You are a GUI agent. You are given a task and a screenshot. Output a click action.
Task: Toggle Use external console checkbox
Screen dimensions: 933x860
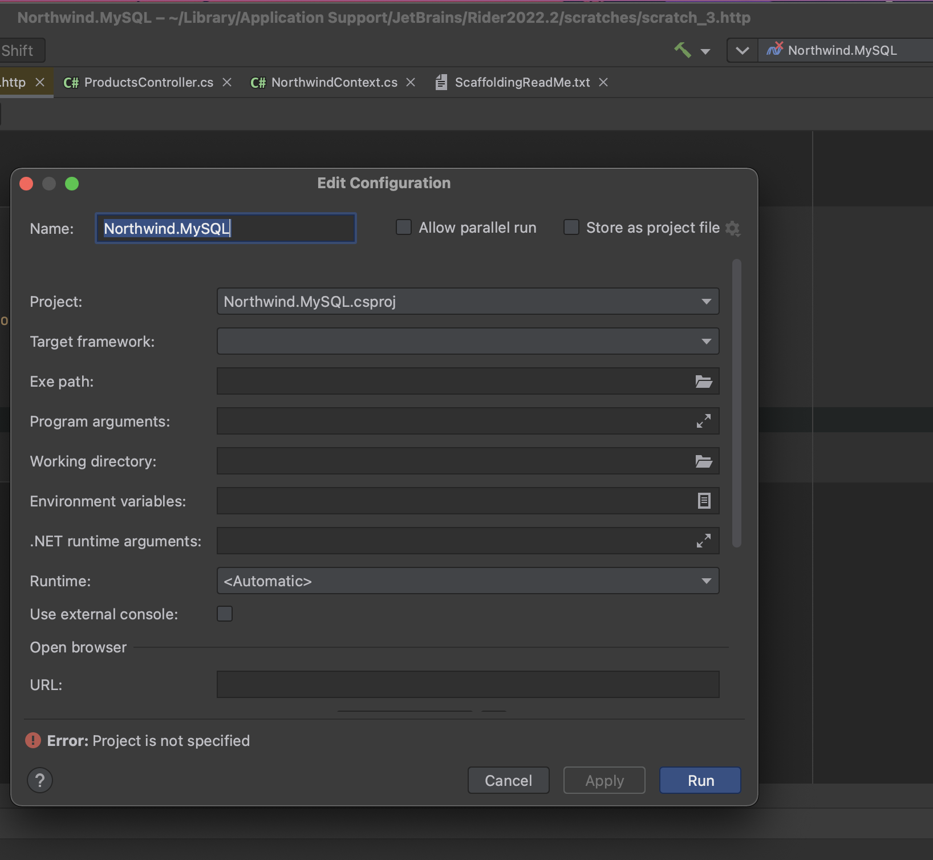point(225,614)
